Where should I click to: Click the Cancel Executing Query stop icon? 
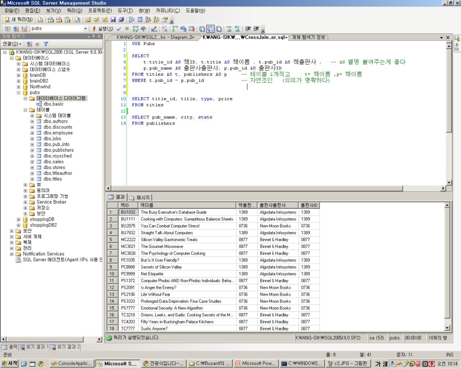127,28
